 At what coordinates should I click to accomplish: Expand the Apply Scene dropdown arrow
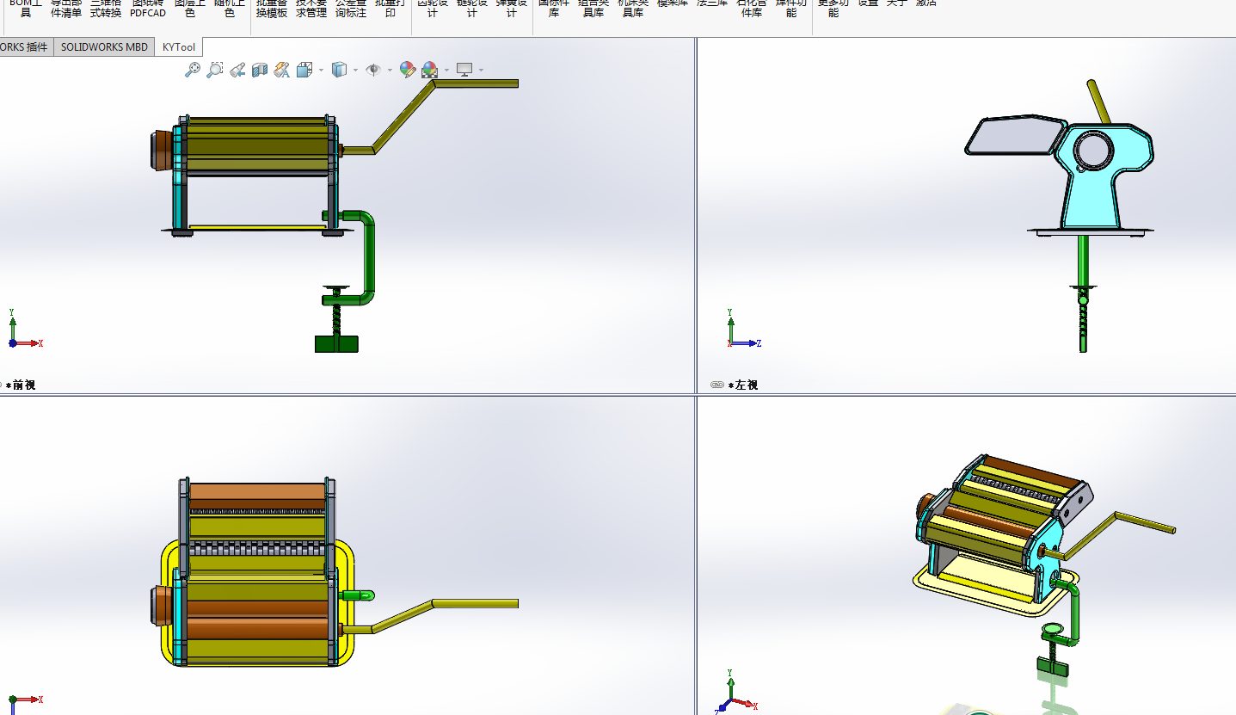point(446,71)
